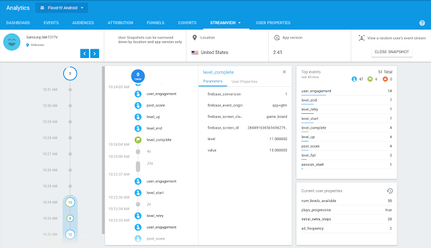Click the 10:23 AM timeline bubble 8
Image resolution: width=431 pixels, height=248 pixels.
click(70, 218)
